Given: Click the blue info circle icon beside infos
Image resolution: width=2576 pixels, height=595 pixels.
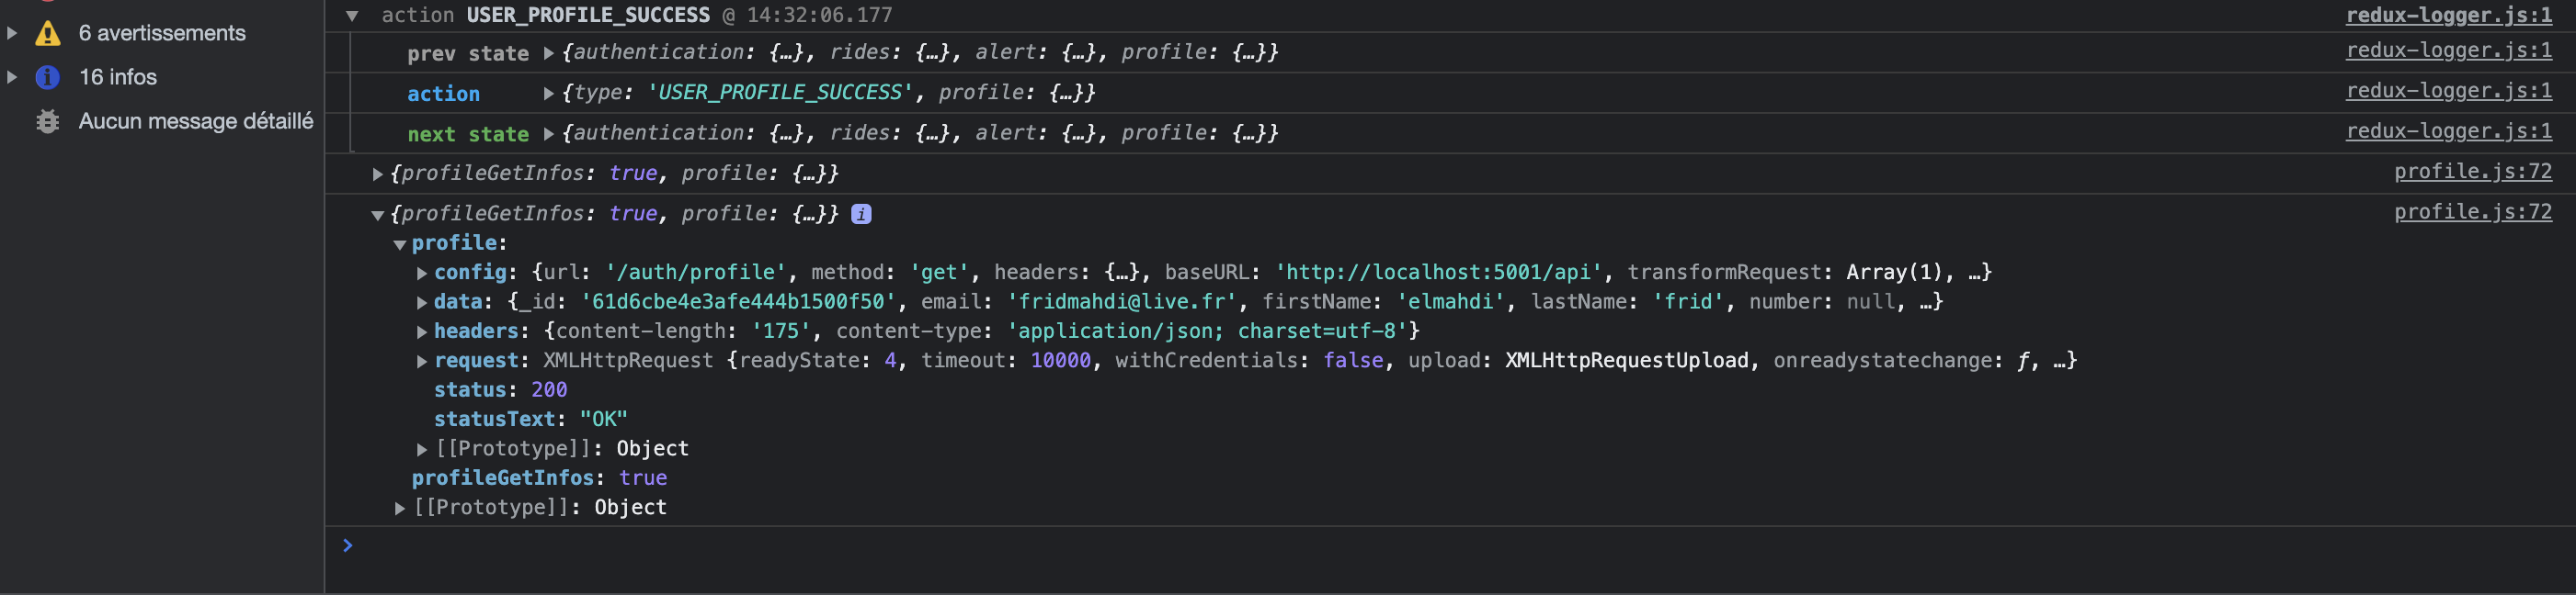Looking at the screenshot, I should (47, 77).
